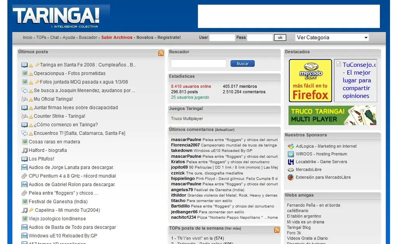
Task: Open Fotos juntada MDQ pasada x agua post
Action: pyautogui.click(x=84, y=82)
